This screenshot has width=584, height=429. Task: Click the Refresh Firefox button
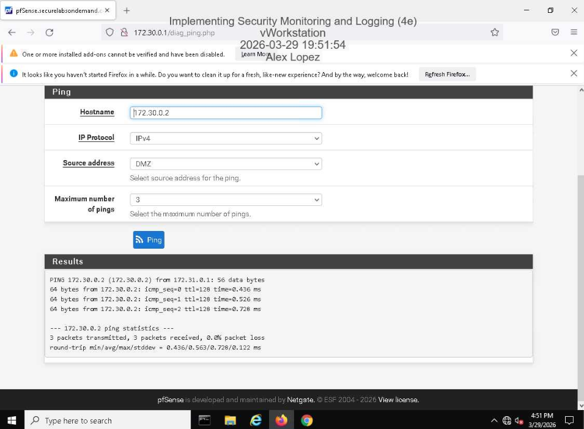pyautogui.click(x=447, y=74)
